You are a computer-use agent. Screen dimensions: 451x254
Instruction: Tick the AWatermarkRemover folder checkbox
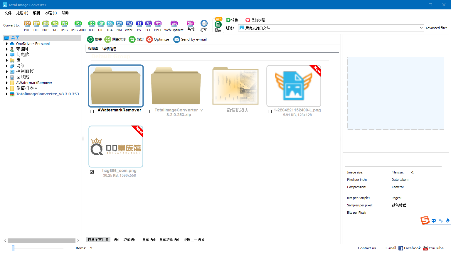click(92, 111)
